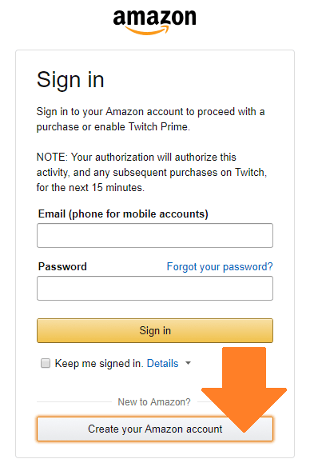Click the large 'Sign in' page heading
Viewport: 310px width, 467px height.
[70, 81]
